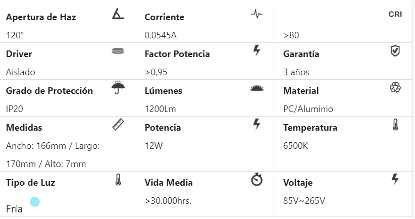This screenshot has width=415, height=219.
Task: Click the current pulse waveform icon
Action: 256,14
